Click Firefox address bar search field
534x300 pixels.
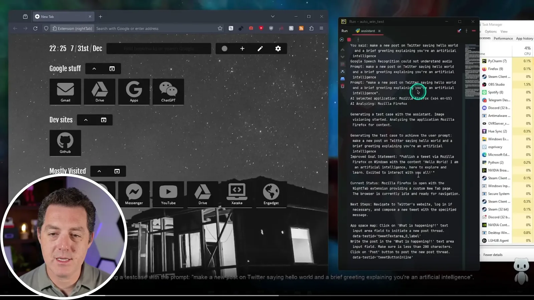(x=155, y=29)
